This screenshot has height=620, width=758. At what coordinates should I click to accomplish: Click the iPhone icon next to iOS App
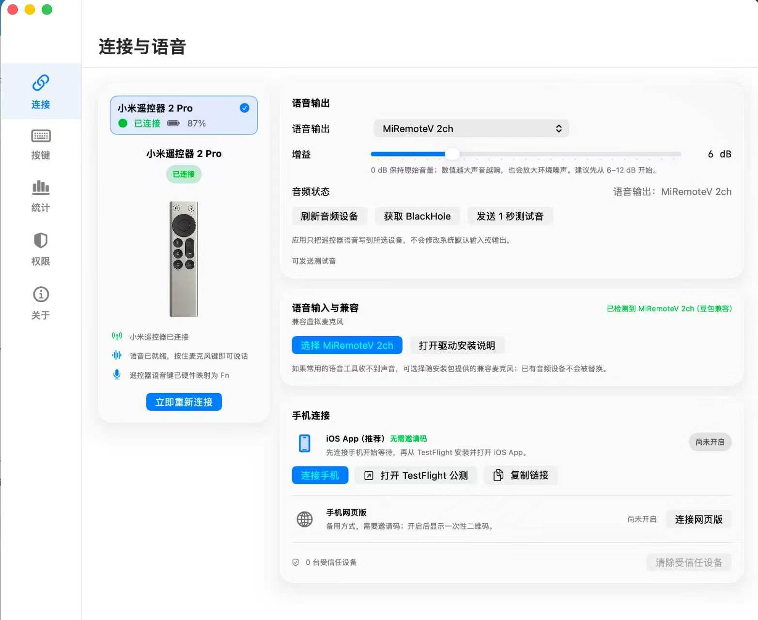pyautogui.click(x=305, y=443)
